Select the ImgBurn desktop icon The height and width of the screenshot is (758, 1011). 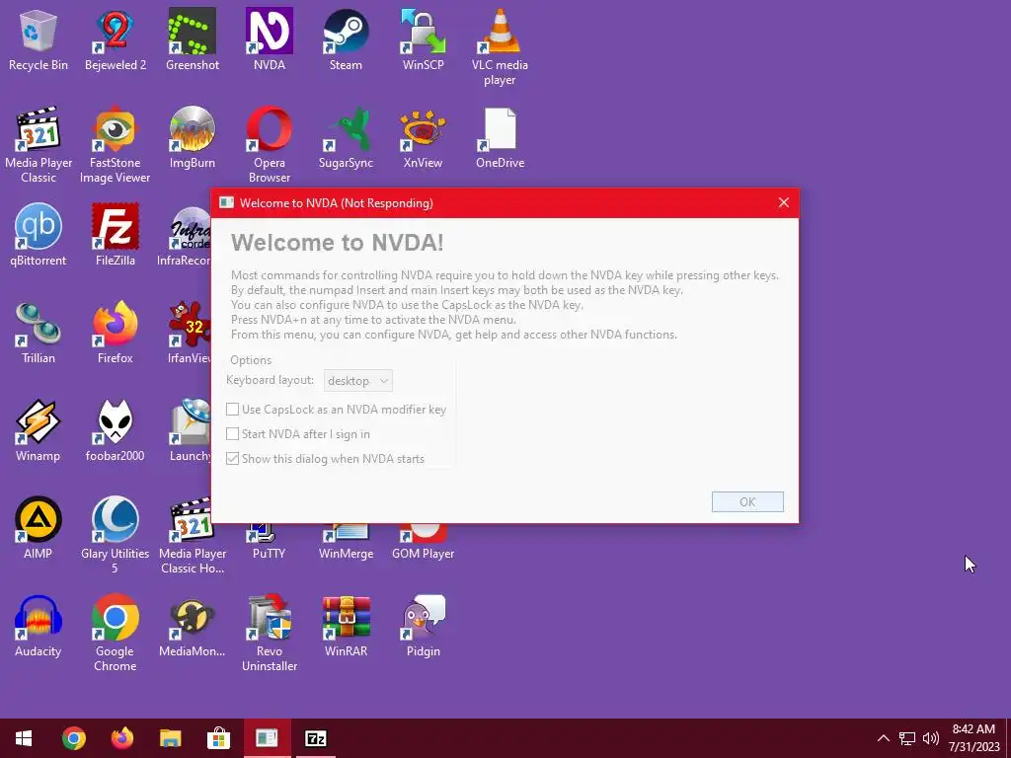pos(193,138)
